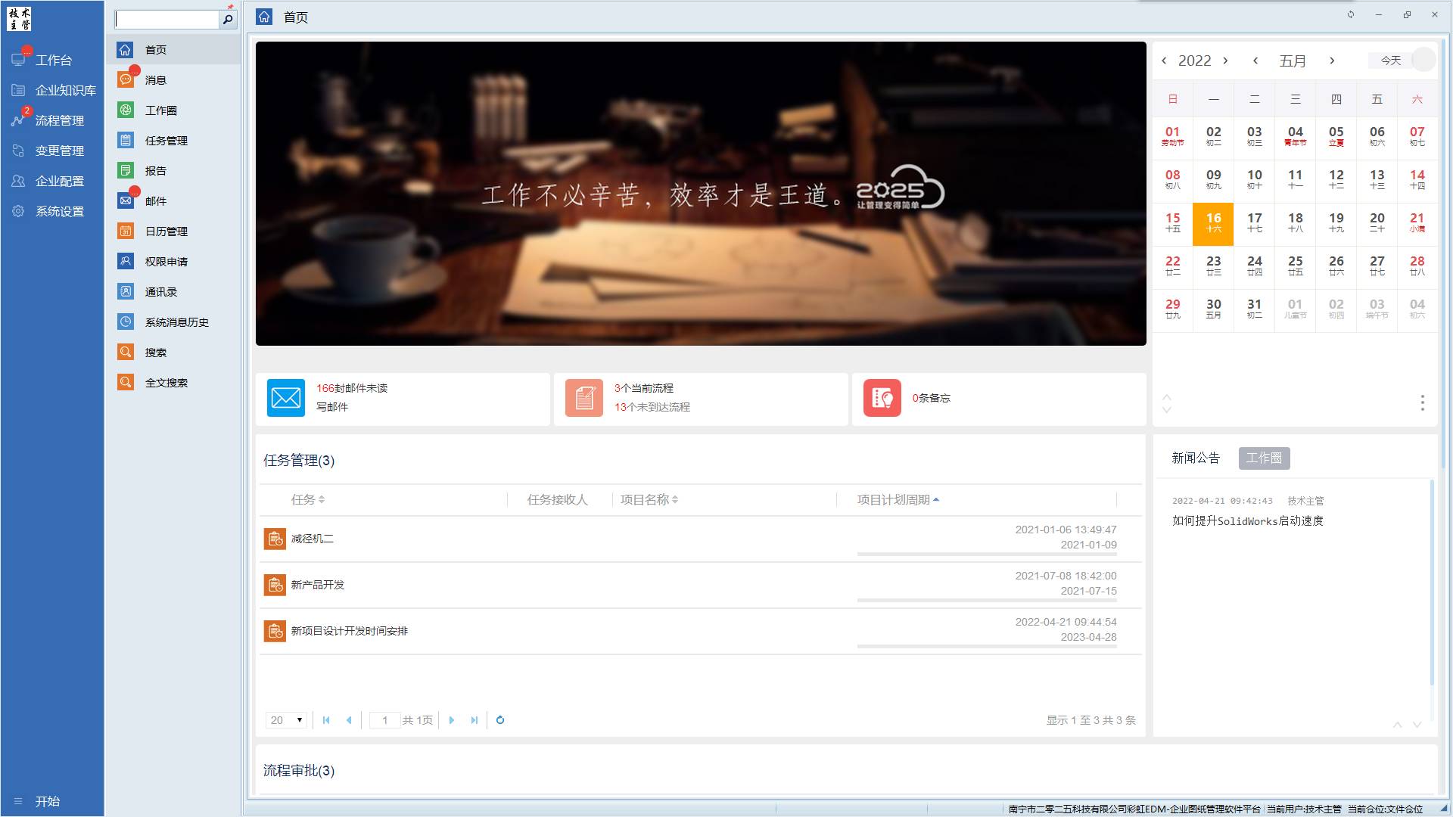Click the 今天 today button
The width and height of the screenshot is (1453, 817).
1391,61
